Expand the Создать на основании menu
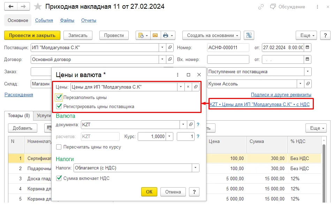The width and height of the screenshot is (333, 205). point(211,36)
